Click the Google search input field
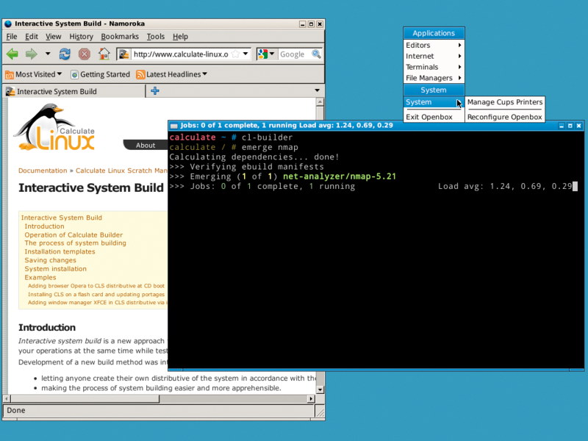 [295, 54]
